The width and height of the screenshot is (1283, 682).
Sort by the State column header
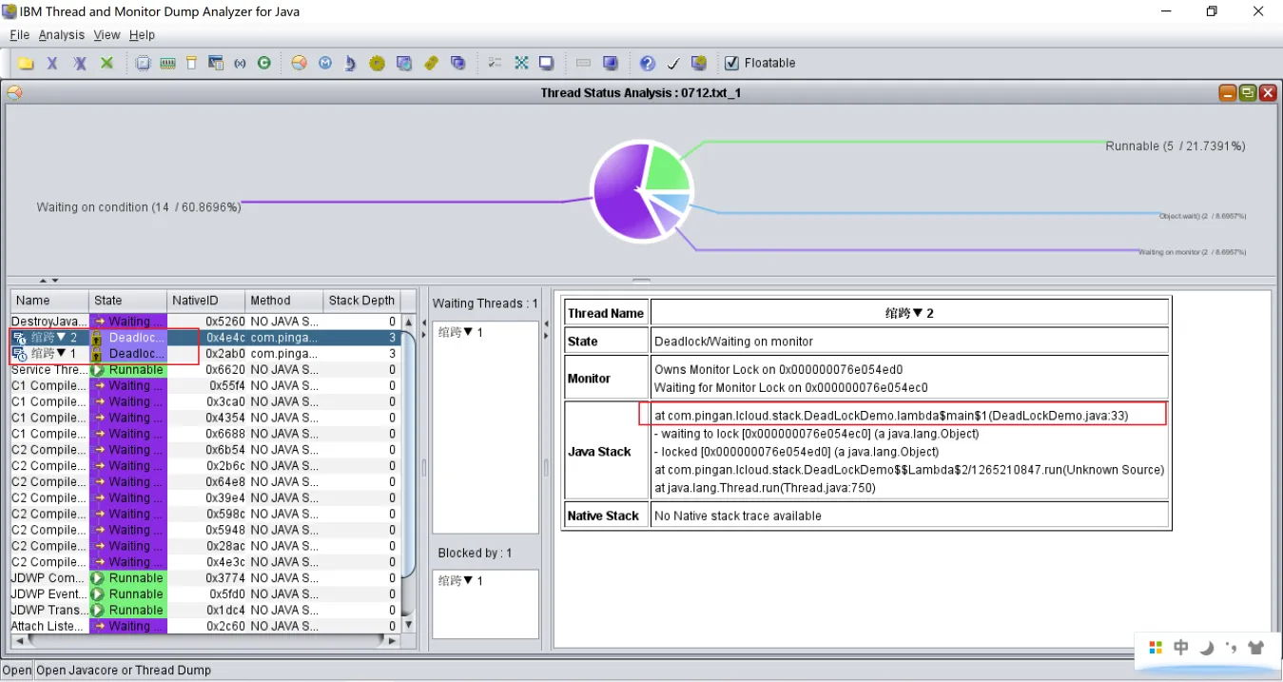click(128, 301)
